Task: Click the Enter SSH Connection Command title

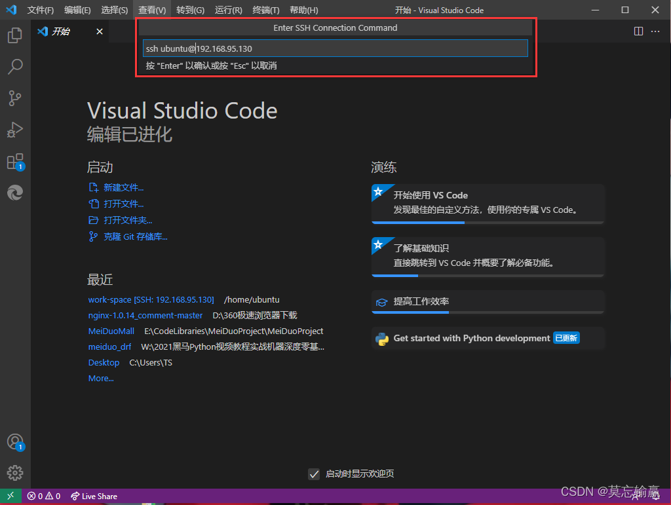Action: 335,28
